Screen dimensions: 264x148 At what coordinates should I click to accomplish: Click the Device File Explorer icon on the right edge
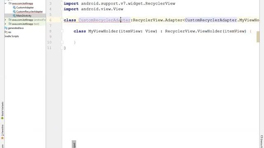[x=262, y=137]
